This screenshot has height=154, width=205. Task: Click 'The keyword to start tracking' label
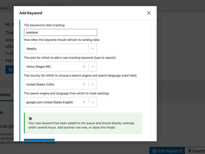coord(44,25)
